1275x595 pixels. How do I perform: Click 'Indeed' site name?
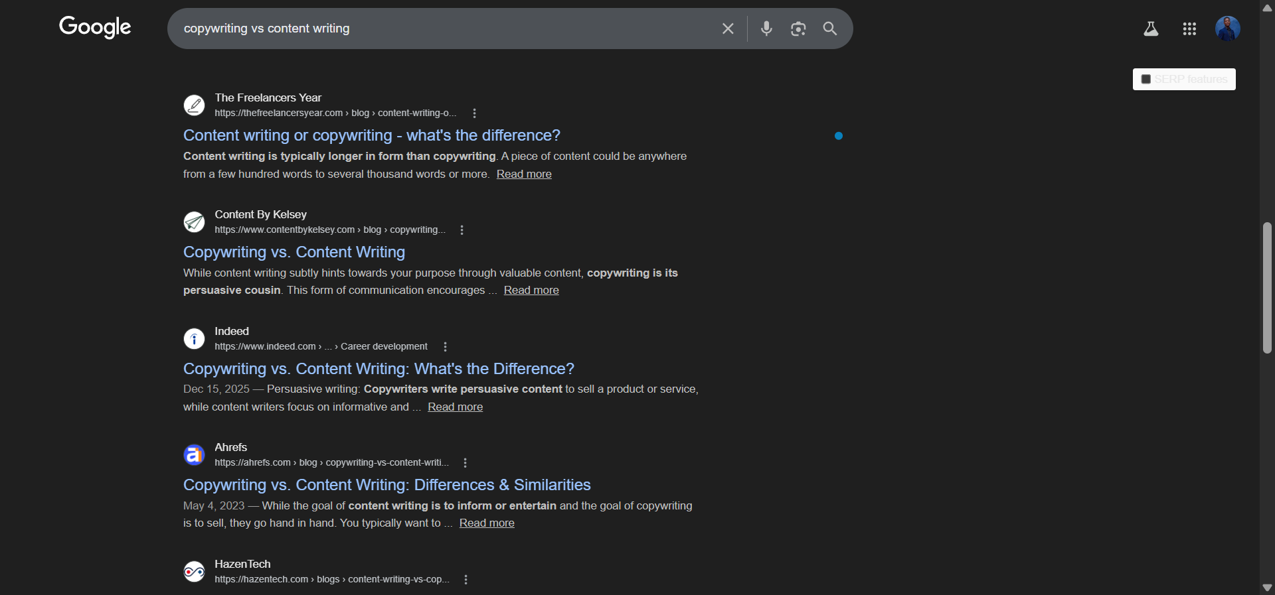(x=232, y=332)
